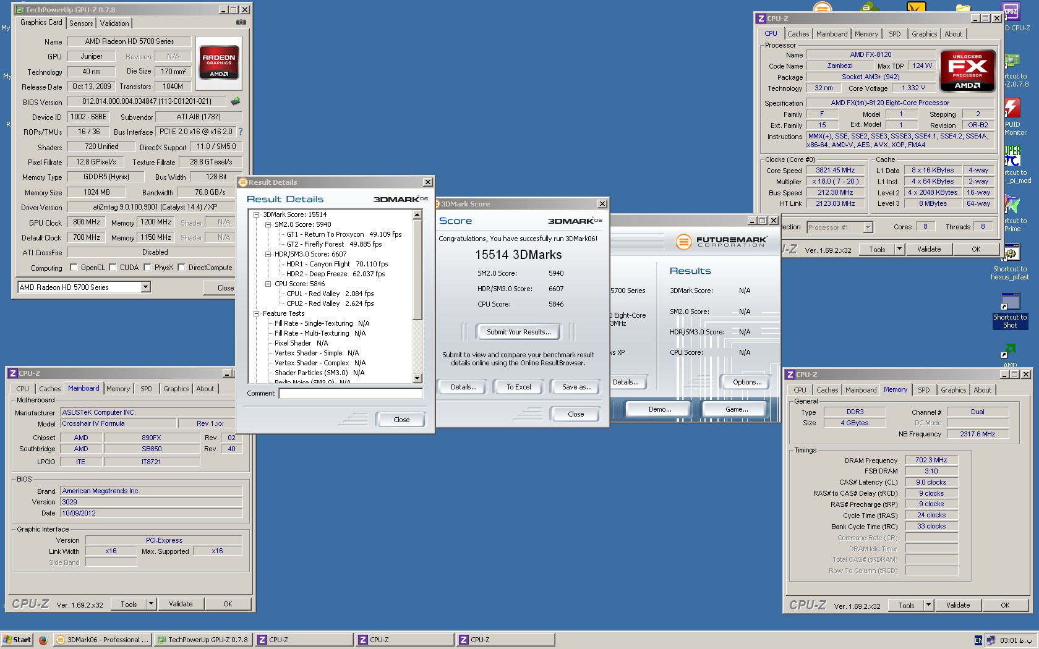1039x649 pixels.
Task: Open the Start menu
Action: pyautogui.click(x=17, y=640)
